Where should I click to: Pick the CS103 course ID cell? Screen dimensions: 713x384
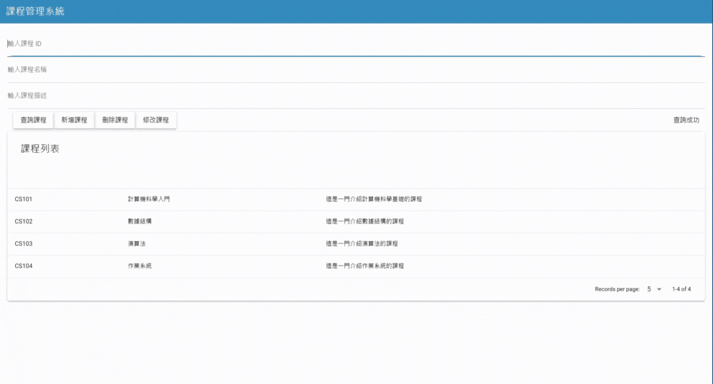click(x=23, y=244)
